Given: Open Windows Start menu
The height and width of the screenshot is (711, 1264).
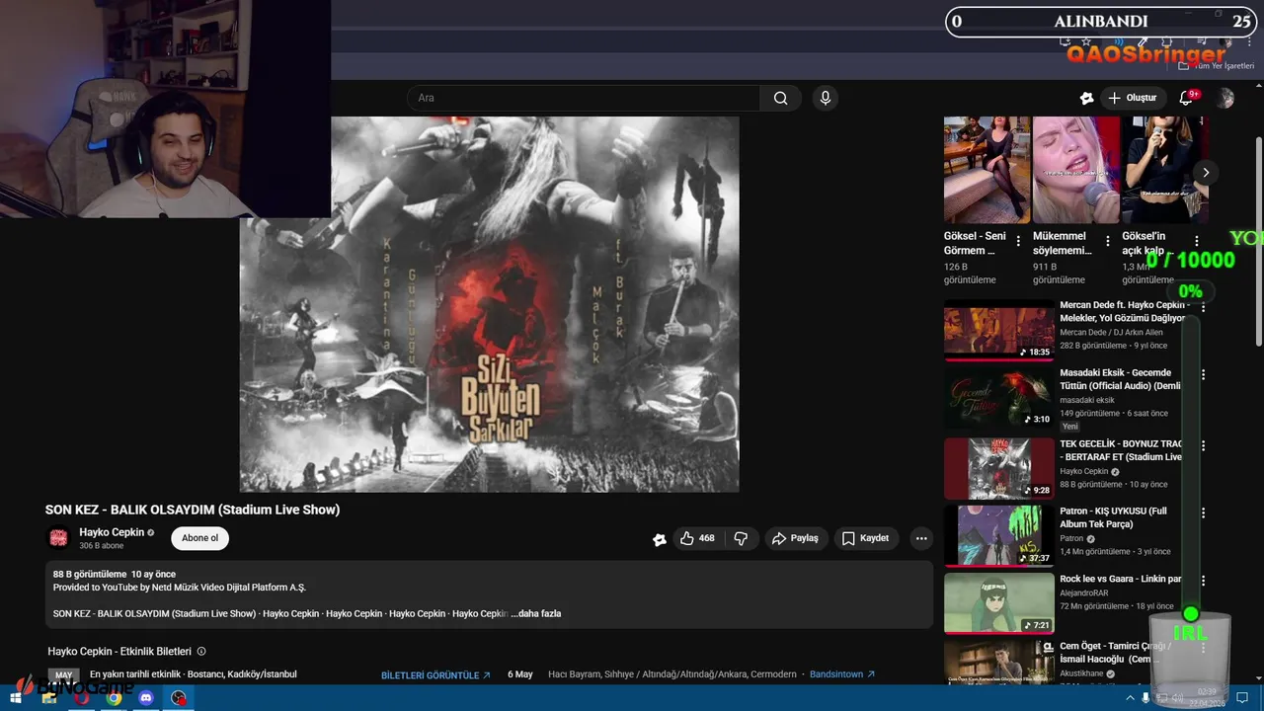Looking at the screenshot, I should pyautogui.click(x=16, y=698).
